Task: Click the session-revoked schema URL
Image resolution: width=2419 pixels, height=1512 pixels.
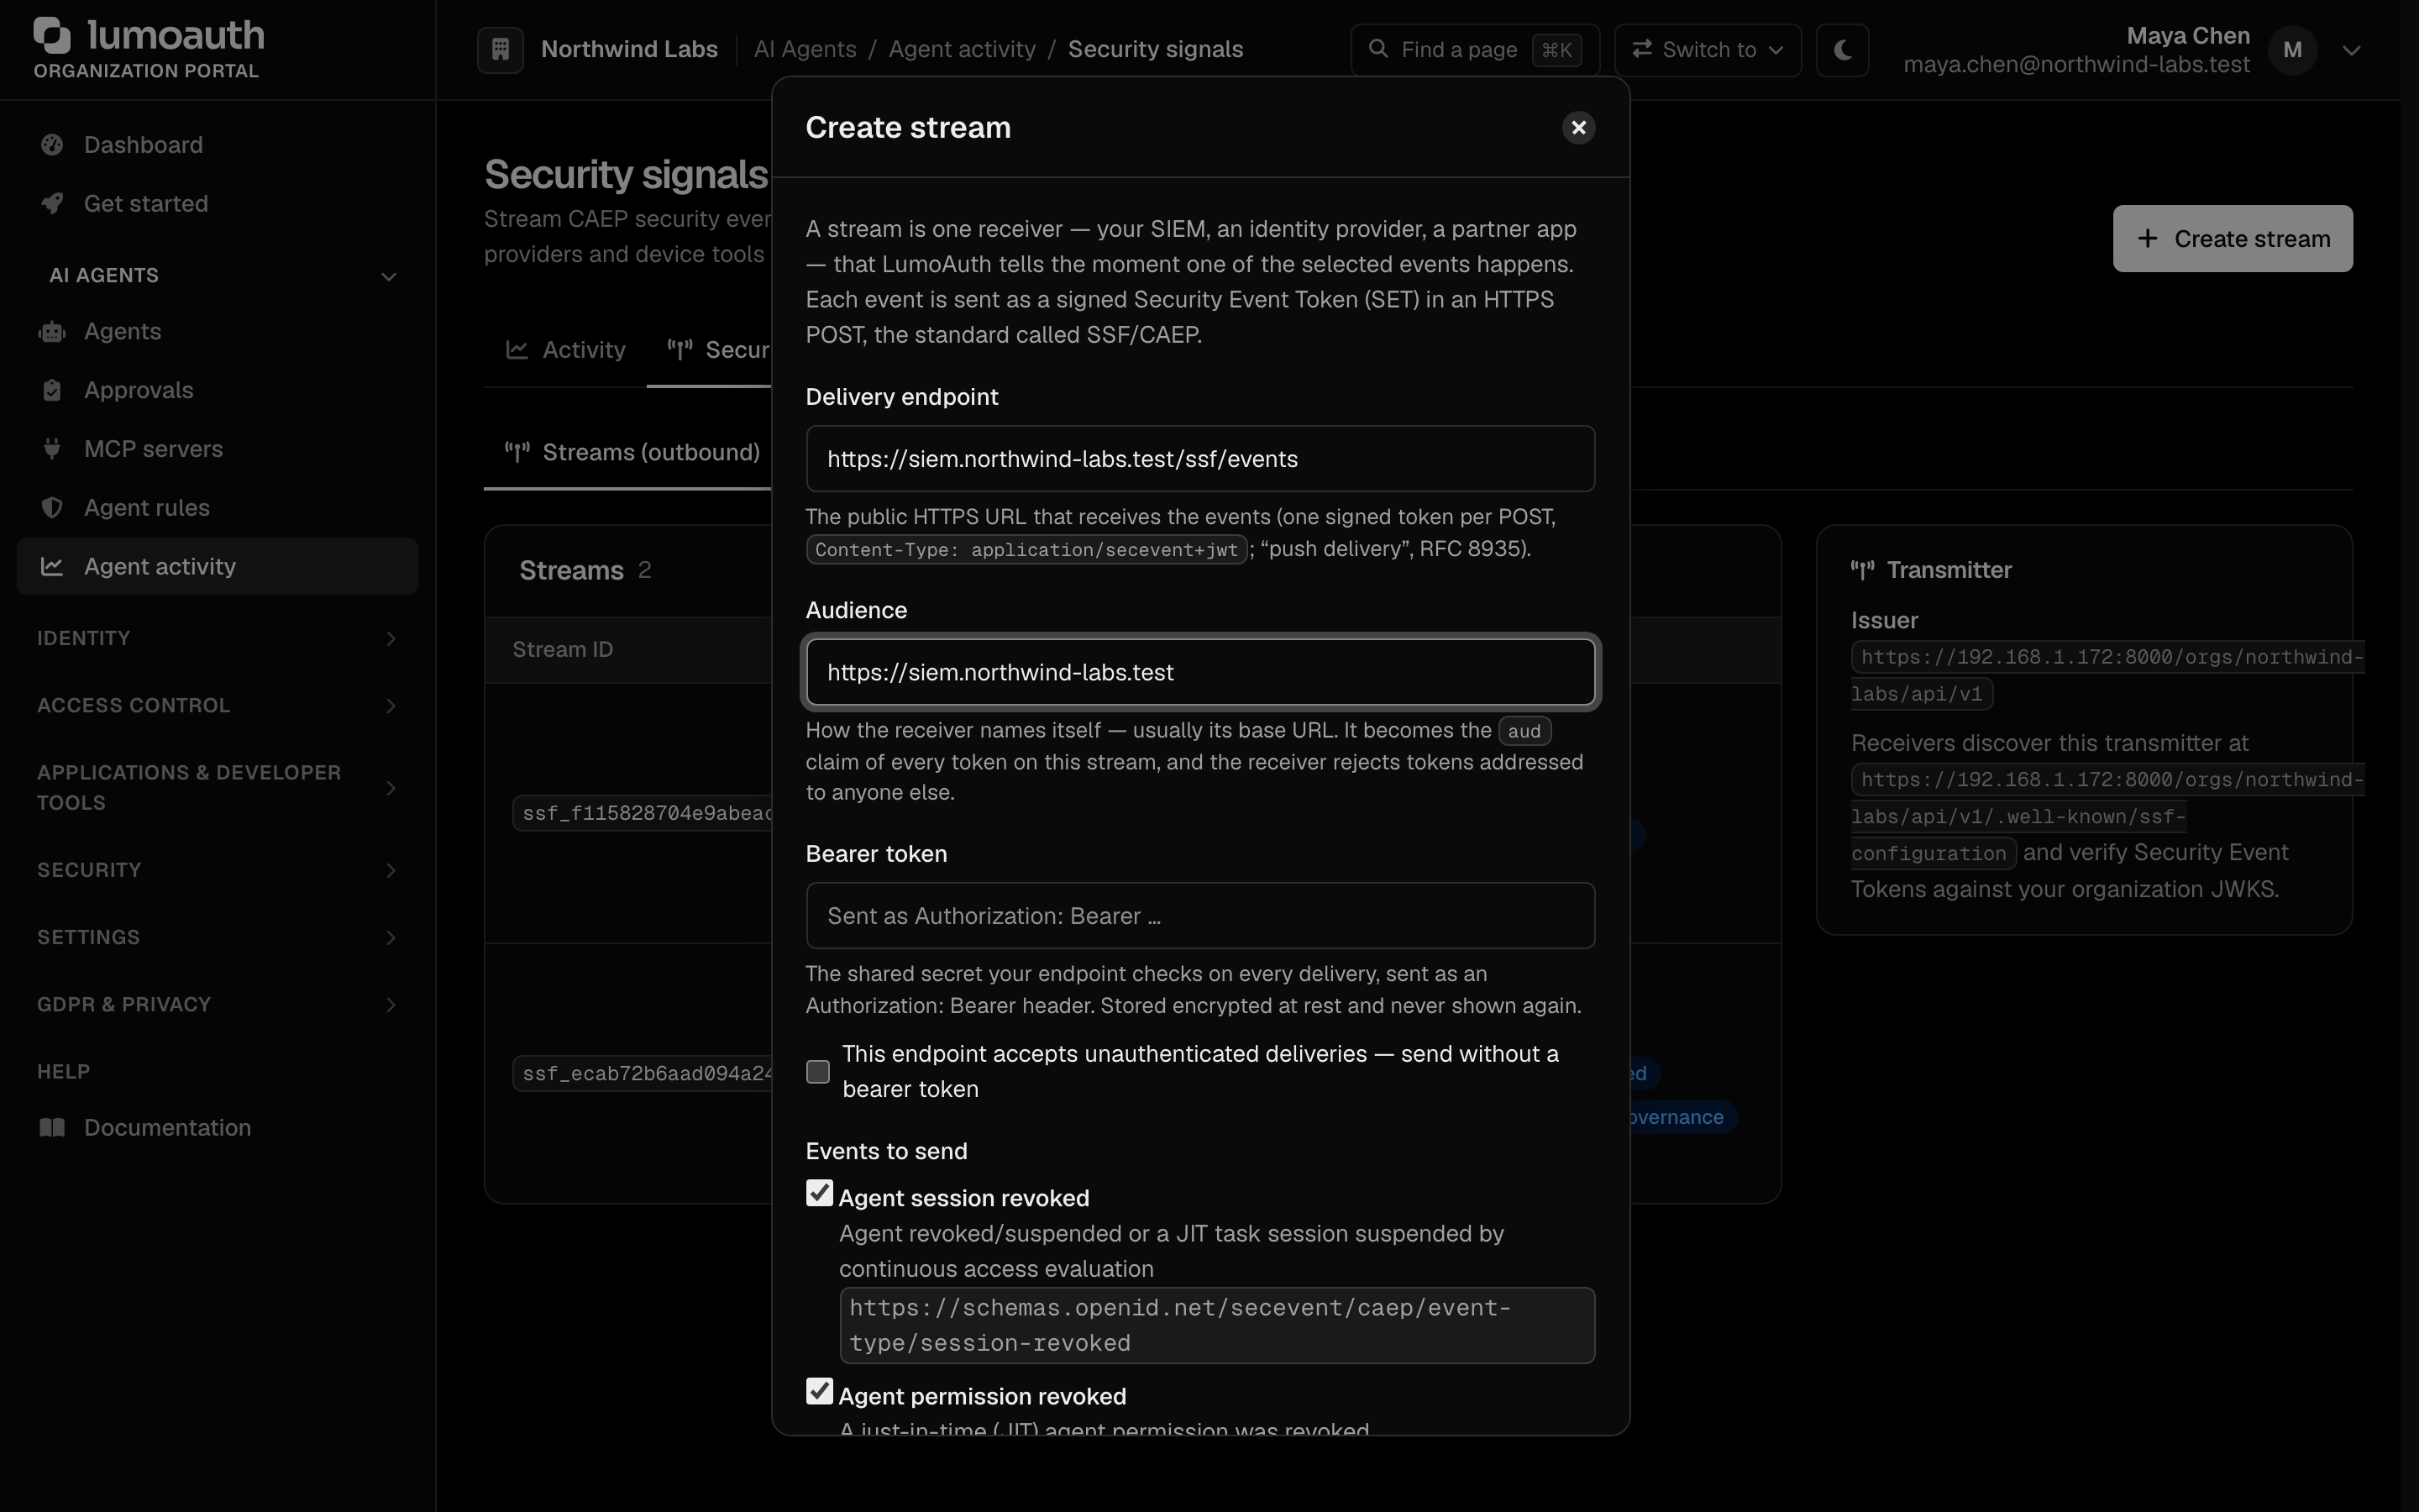Action: point(1216,1325)
